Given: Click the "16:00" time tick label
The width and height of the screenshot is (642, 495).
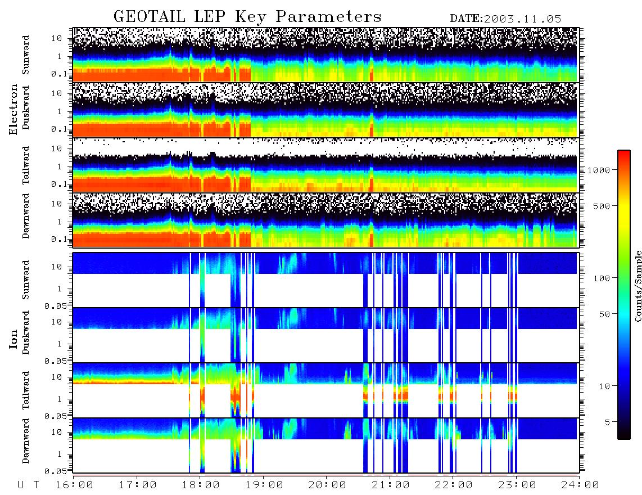Looking at the screenshot, I should click(x=75, y=485).
